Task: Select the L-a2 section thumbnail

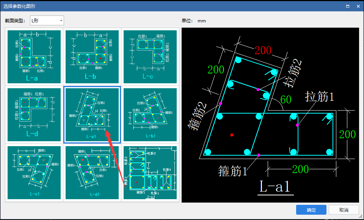Action: 150,173
